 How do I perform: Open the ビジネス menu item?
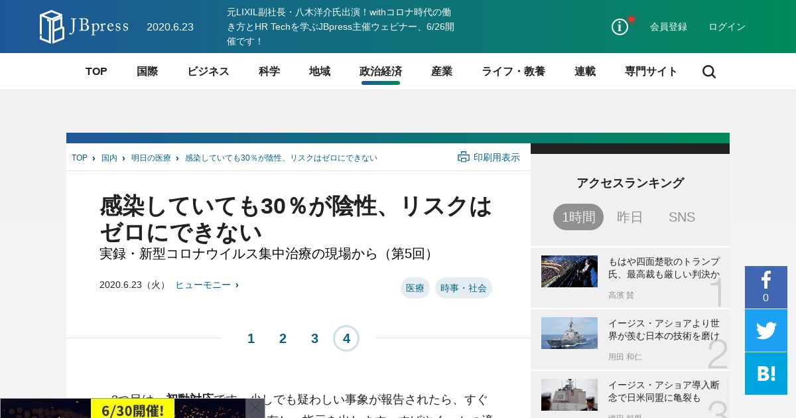click(208, 72)
